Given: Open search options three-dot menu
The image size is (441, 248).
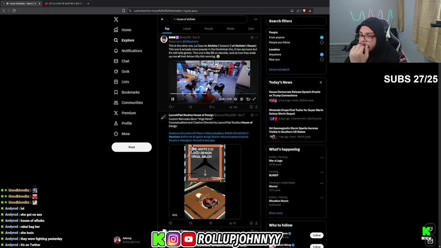Looking at the screenshot, I should coord(256,19).
